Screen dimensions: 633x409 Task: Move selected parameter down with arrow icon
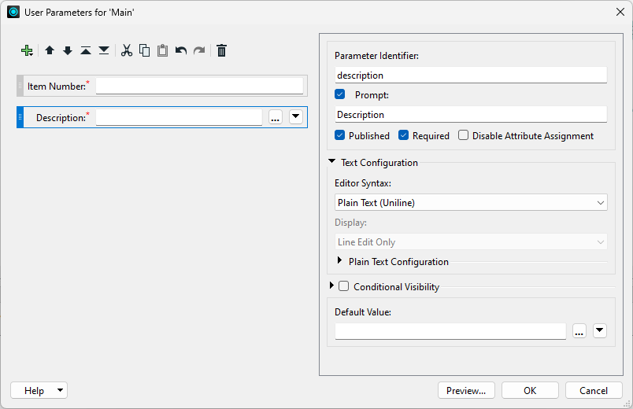pyautogui.click(x=68, y=50)
